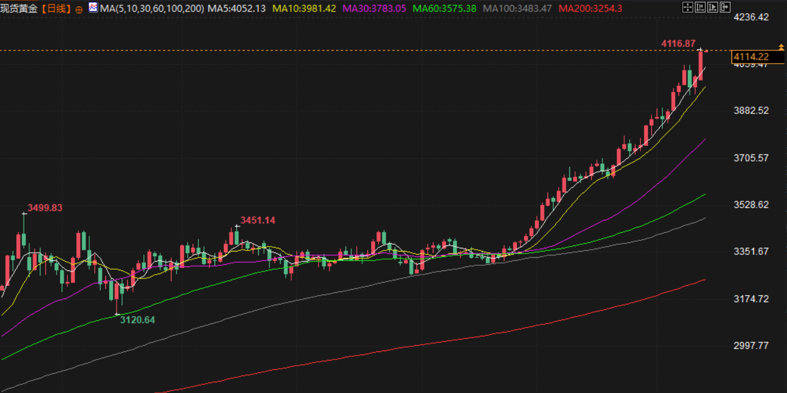Click the 3499.83 peak label
The image size is (787, 393).
coord(45,207)
